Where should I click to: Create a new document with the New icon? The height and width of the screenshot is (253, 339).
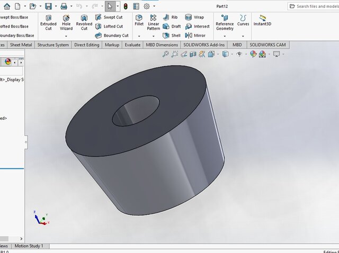click(x=17, y=6)
